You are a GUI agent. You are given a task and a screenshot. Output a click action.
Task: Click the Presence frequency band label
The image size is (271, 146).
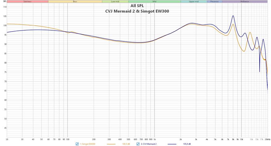tap(214, 2)
